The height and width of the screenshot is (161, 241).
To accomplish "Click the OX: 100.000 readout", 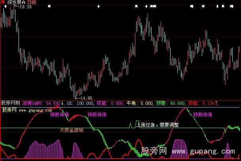I will [x=80, y=103].
